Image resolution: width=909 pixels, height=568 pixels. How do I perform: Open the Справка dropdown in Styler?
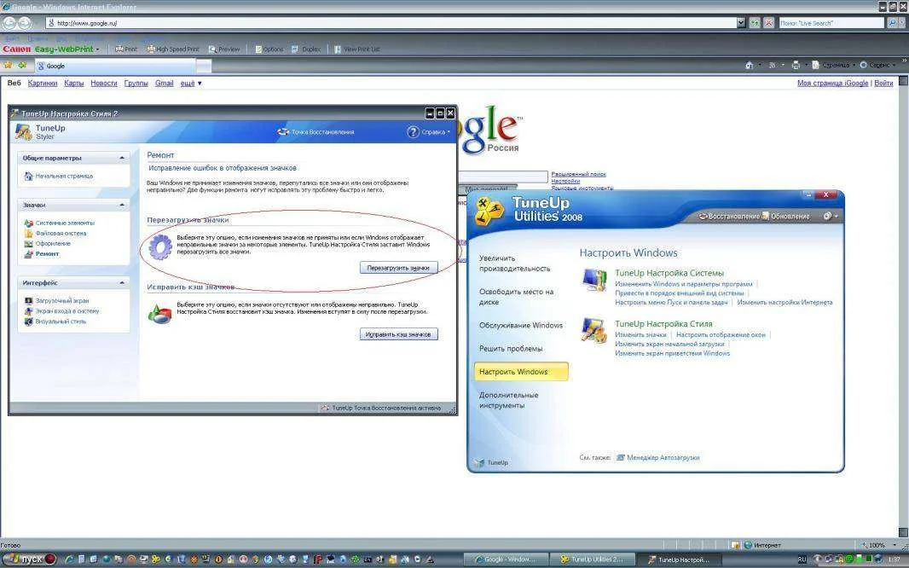(x=449, y=132)
